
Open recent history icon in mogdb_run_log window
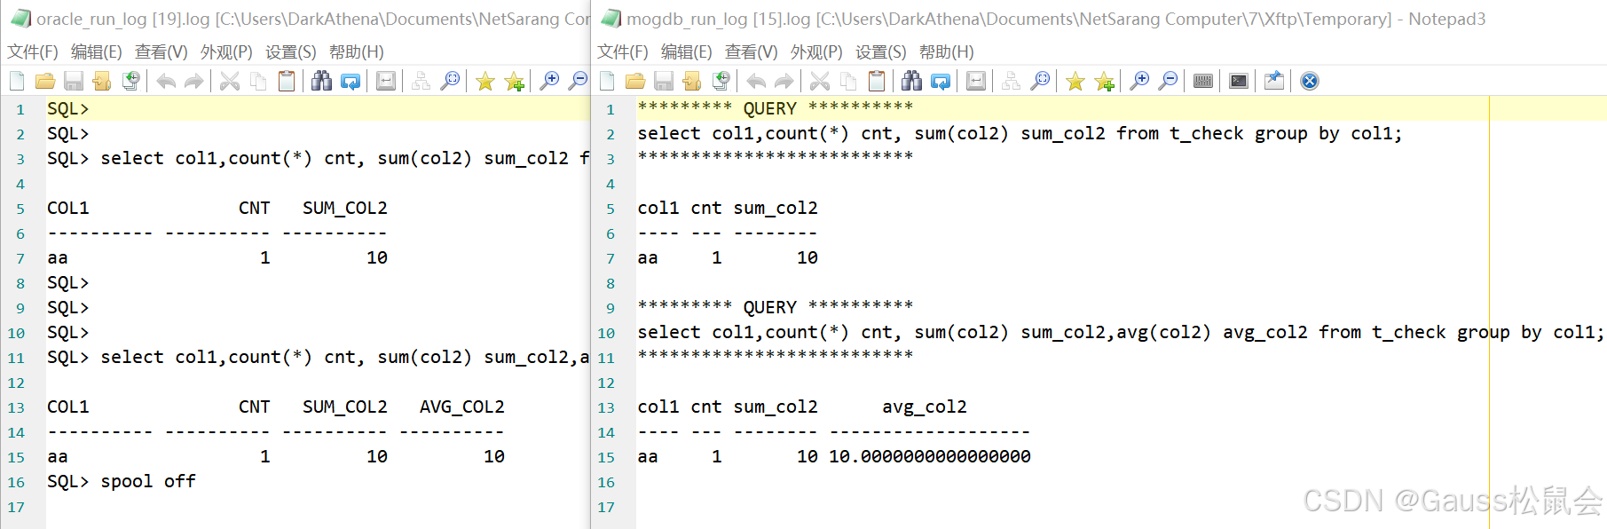click(x=721, y=82)
